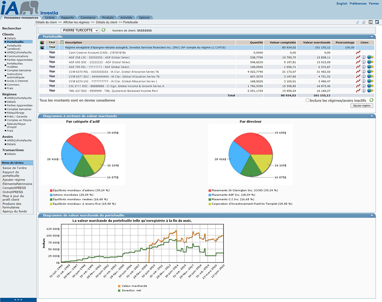Click the panel layout icon in top toolbar

371,22
